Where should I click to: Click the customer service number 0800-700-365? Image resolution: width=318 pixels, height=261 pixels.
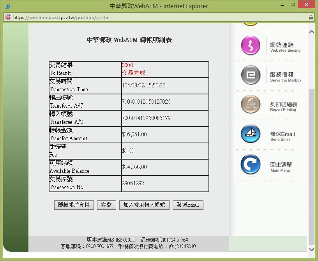pyautogui.click(x=99, y=247)
